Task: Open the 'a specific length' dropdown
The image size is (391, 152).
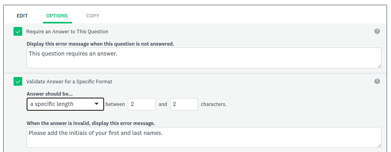Action: point(65,104)
